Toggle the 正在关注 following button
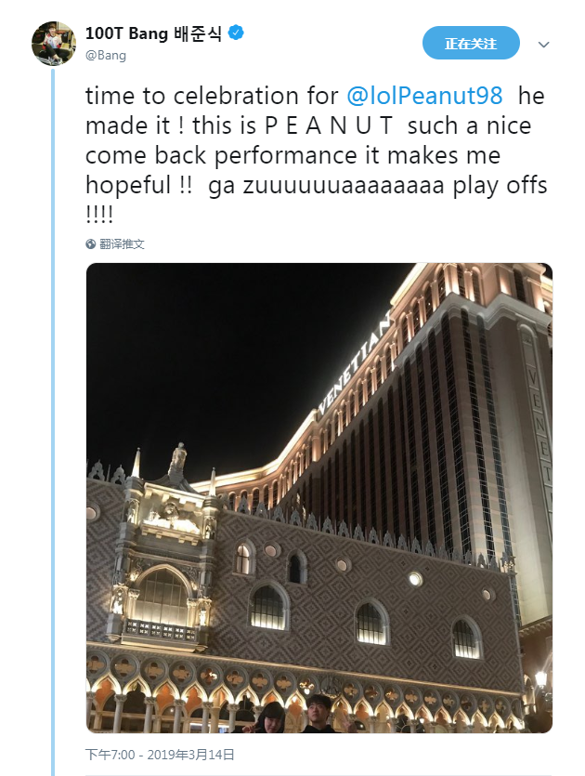Screen dimensions: 585x776 [471, 44]
